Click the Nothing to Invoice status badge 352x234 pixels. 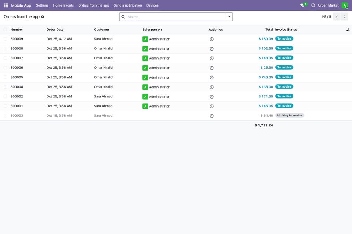[x=290, y=115]
